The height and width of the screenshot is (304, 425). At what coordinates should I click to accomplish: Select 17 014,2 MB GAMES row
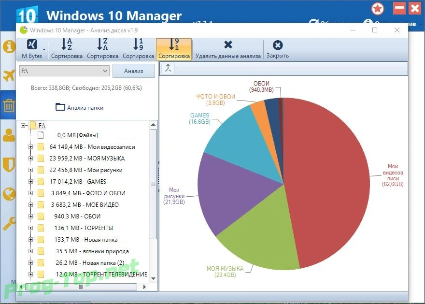(78, 182)
